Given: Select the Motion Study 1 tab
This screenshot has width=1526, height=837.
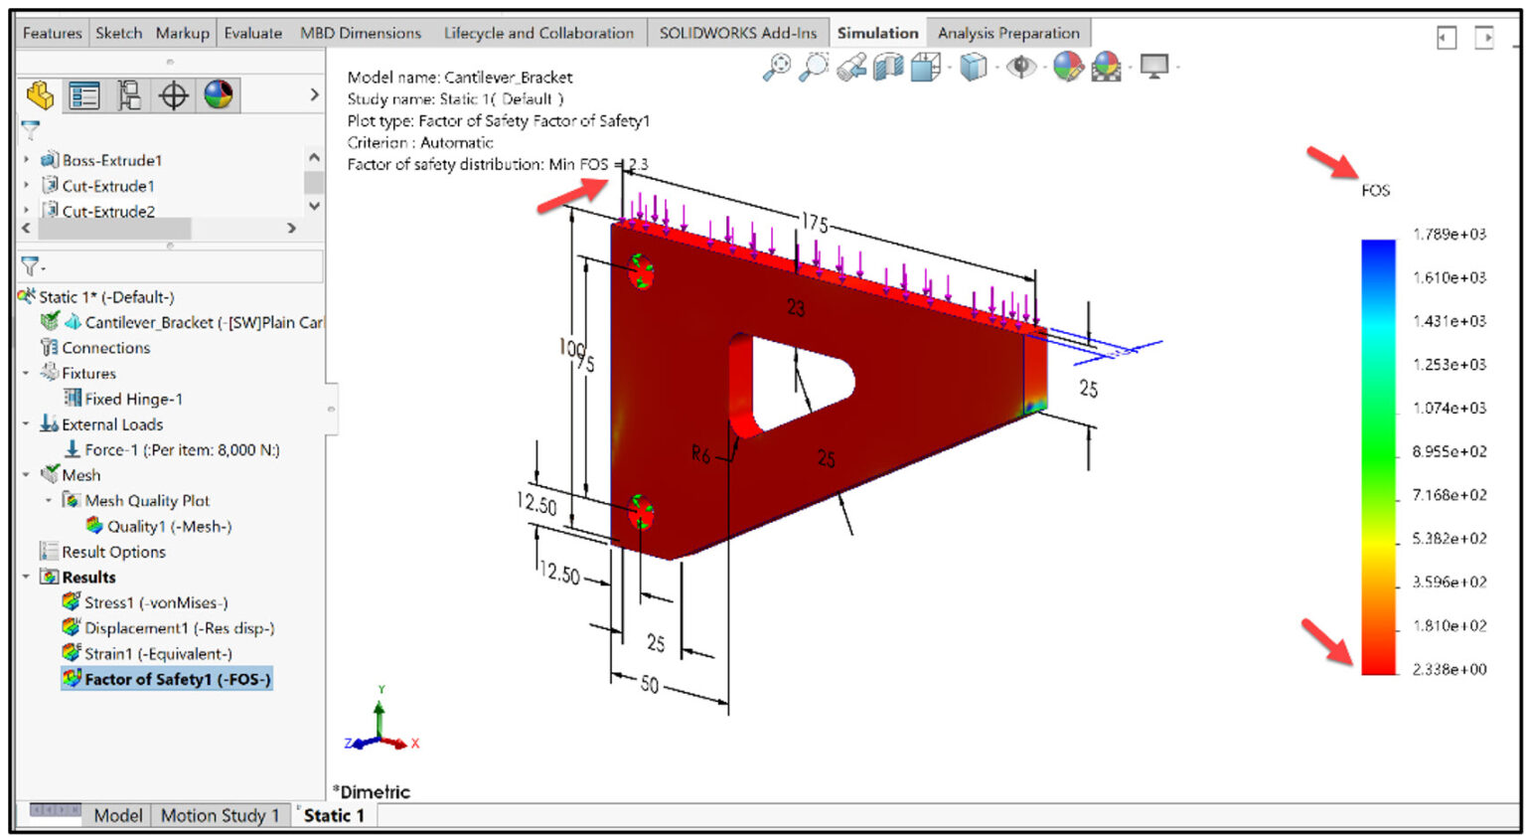Looking at the screenshot, I should coord(220,815).
